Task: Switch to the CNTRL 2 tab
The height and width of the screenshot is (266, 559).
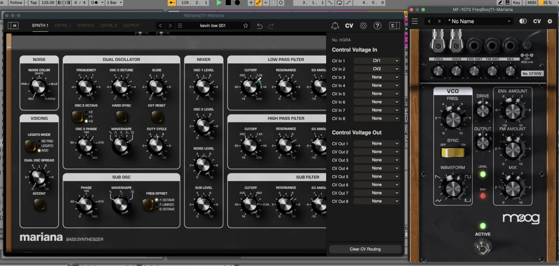Action: (109, 26)
